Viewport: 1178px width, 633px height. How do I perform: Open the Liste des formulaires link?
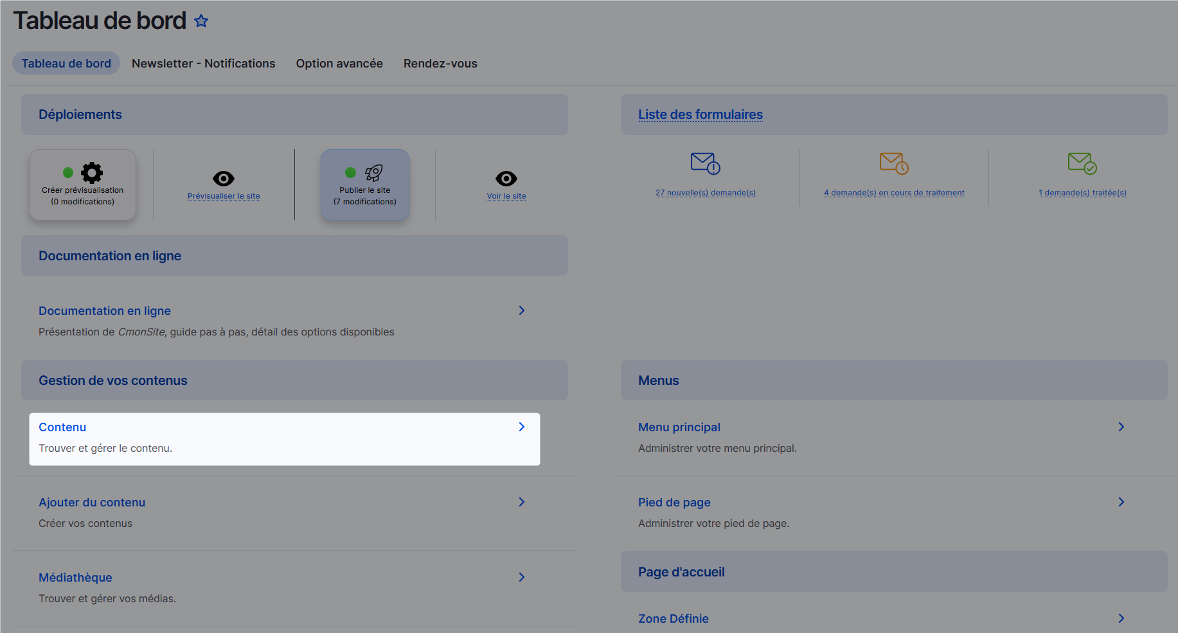[x=700, y=114]
